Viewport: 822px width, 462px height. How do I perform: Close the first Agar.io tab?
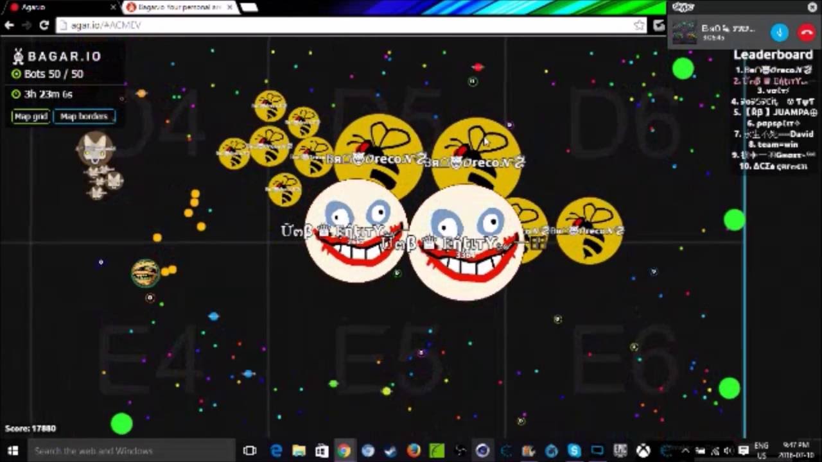[x=114, y=7]
